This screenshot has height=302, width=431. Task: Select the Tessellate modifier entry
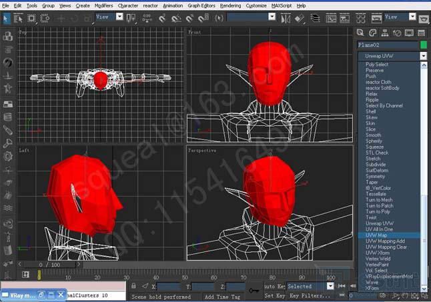pyautogui.click(x=389, y=194)
